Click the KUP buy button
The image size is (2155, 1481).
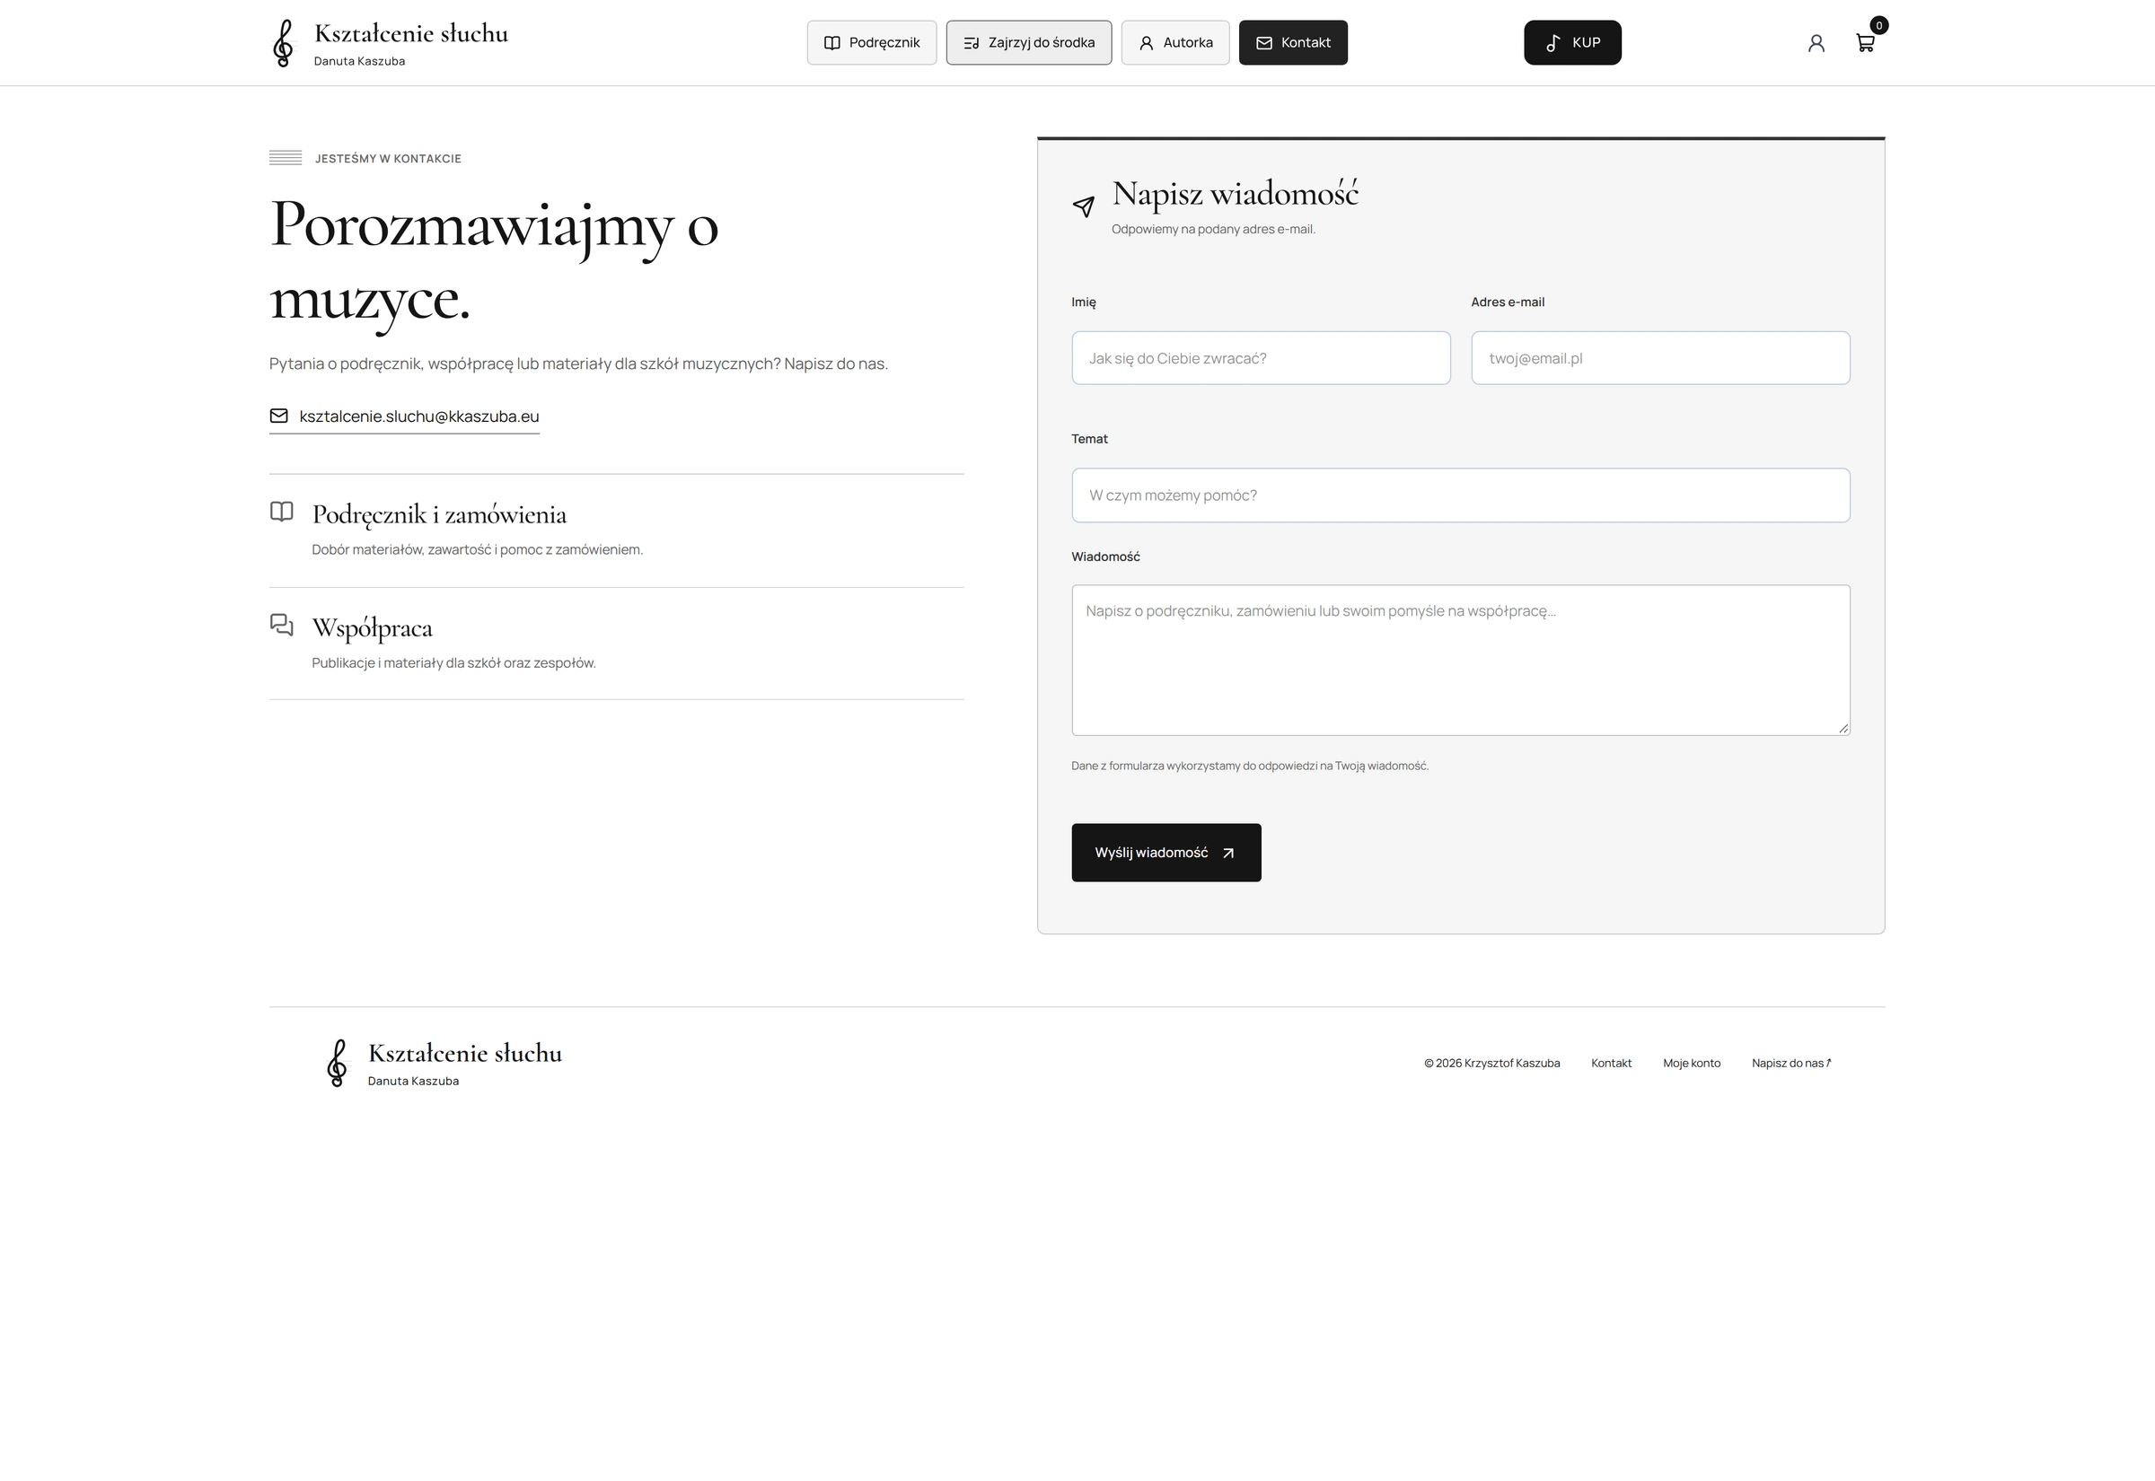point(1572,43)
